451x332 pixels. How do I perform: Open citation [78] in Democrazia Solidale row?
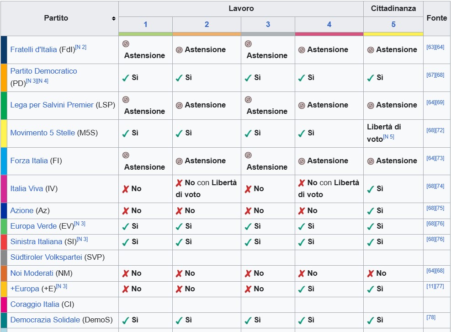(x=431, y=317)
